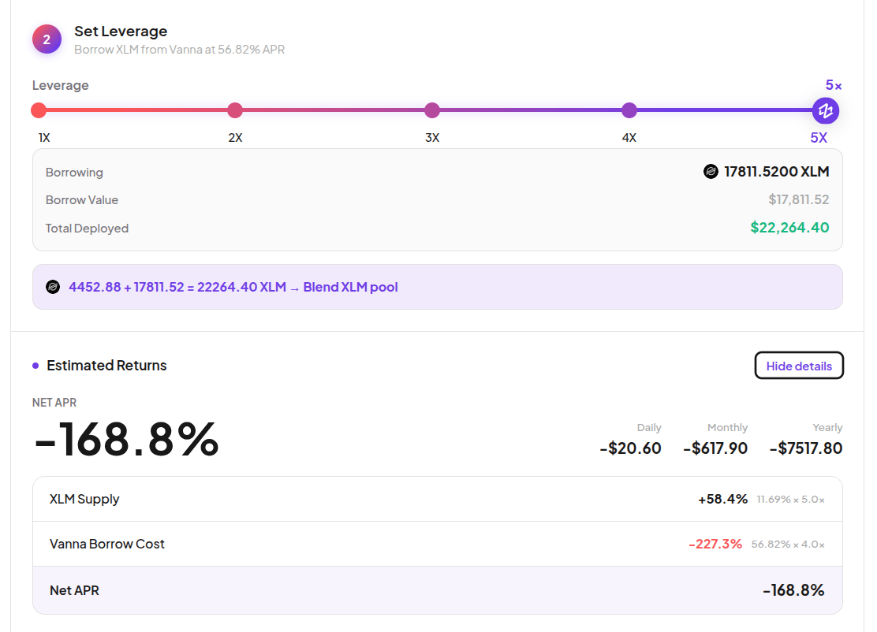Click the 3X label under slider

(432, 137)
